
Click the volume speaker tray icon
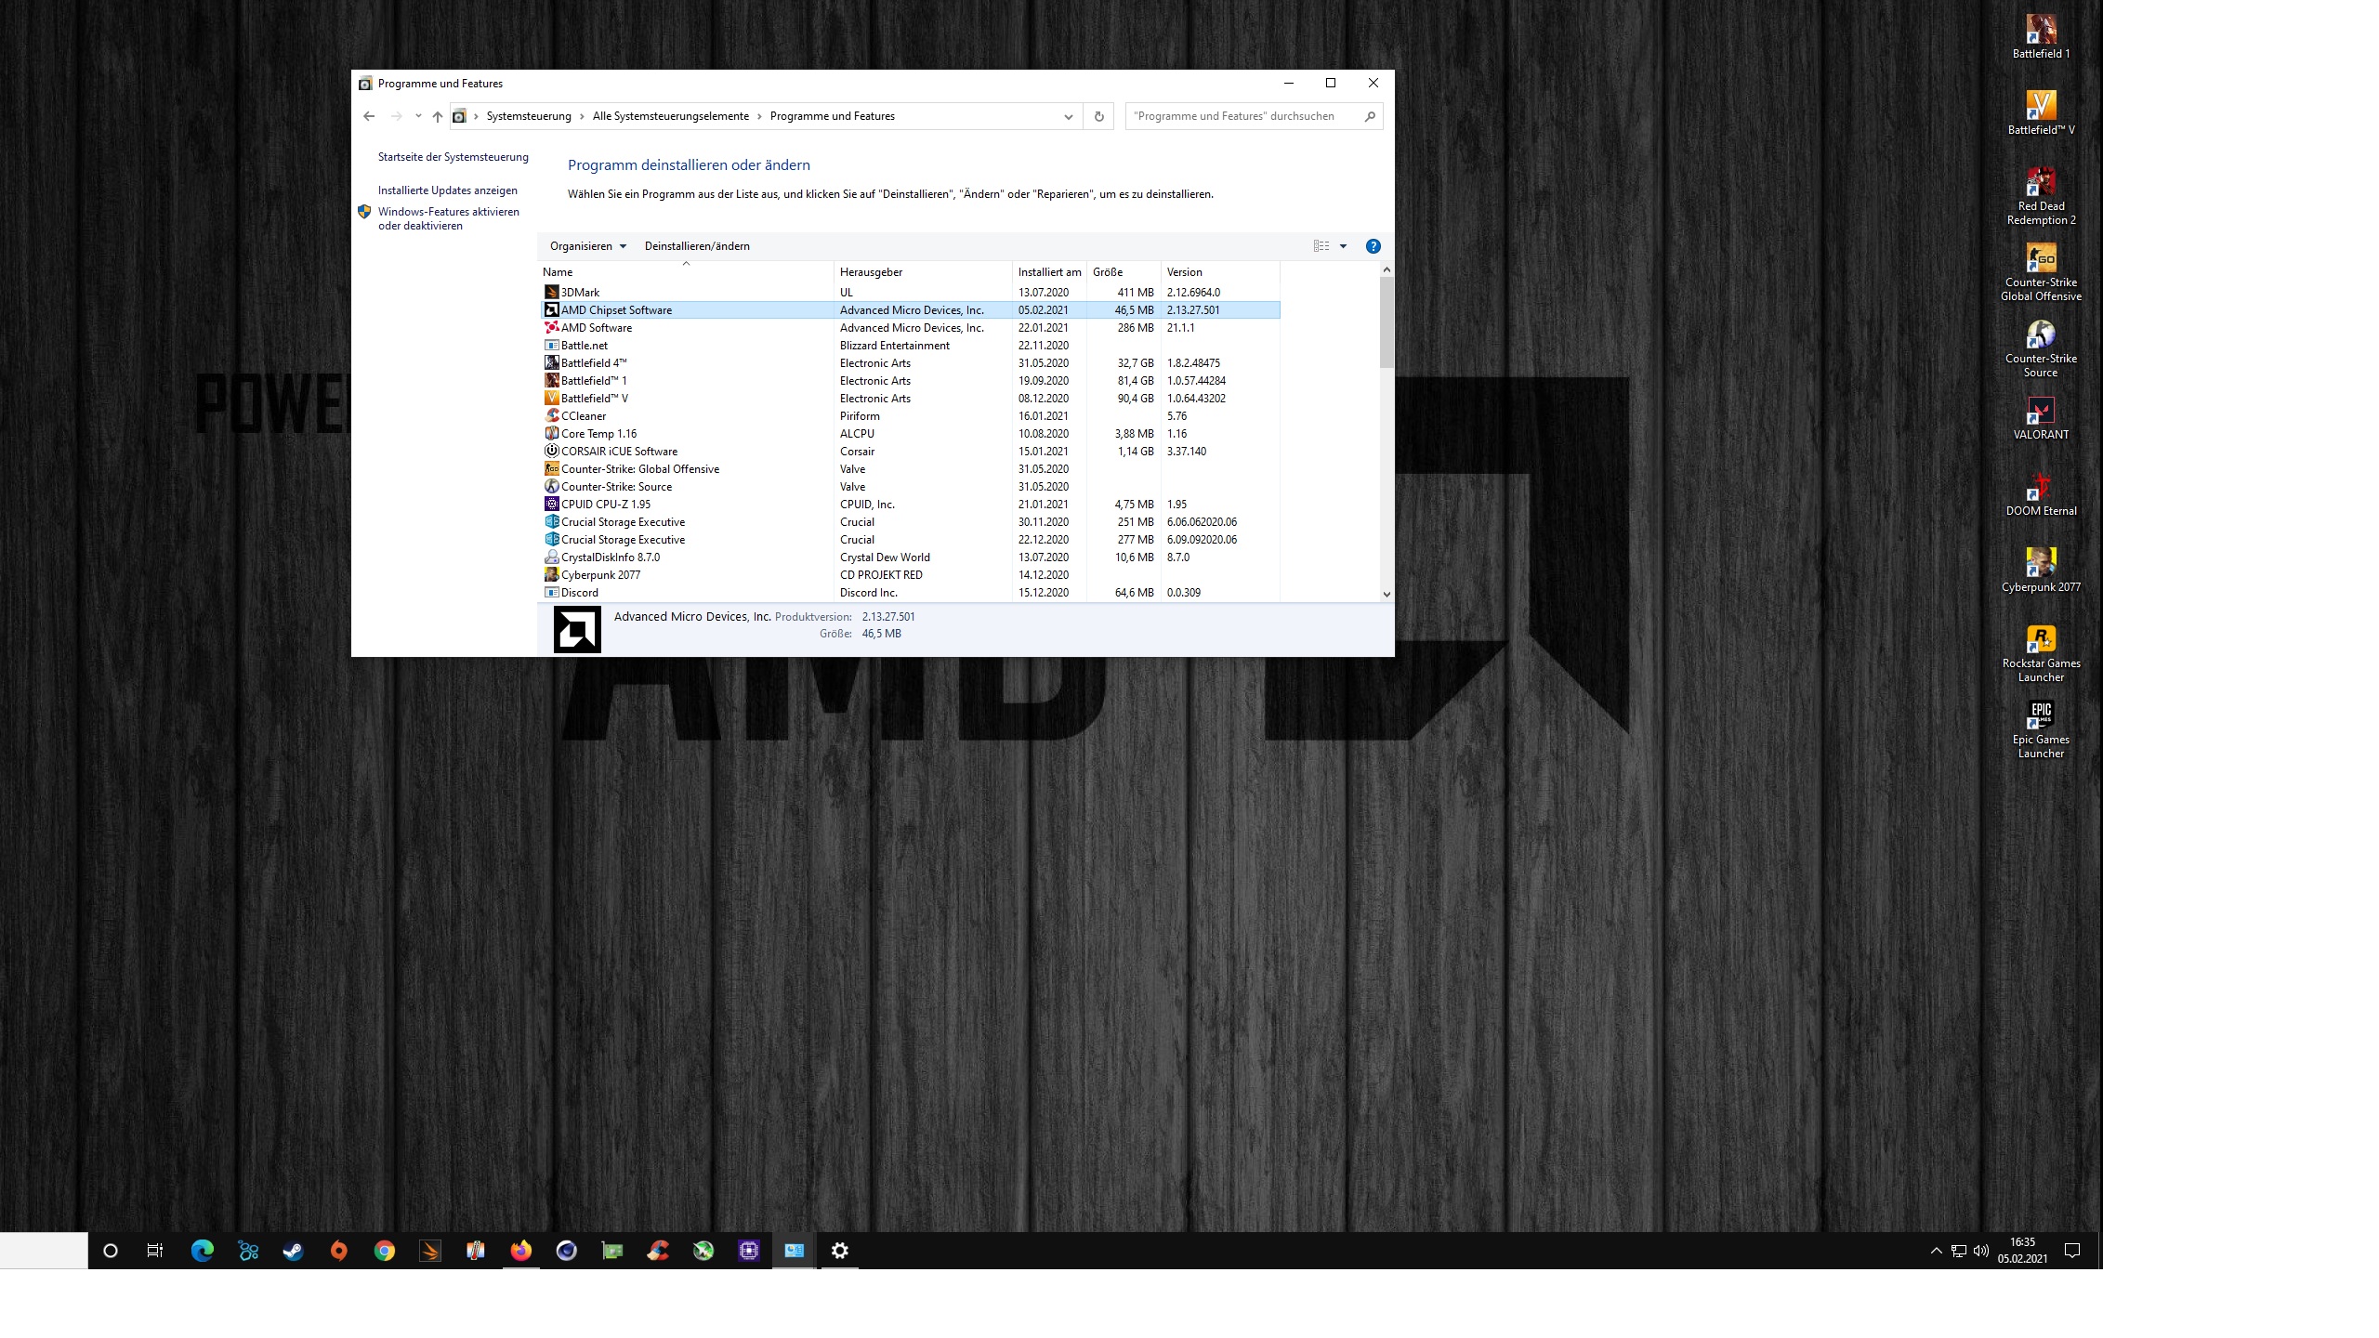click(x=1980, y=1251)
